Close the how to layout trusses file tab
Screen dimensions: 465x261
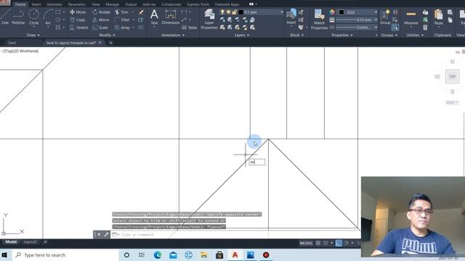pyautogui.click(x=100, y=43)
